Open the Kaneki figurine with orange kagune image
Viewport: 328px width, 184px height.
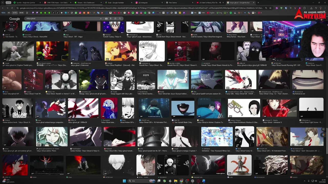[x=239, y=165]
